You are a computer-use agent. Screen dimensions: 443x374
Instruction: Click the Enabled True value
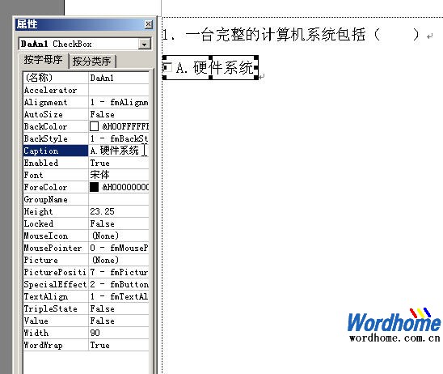(119, 163)
